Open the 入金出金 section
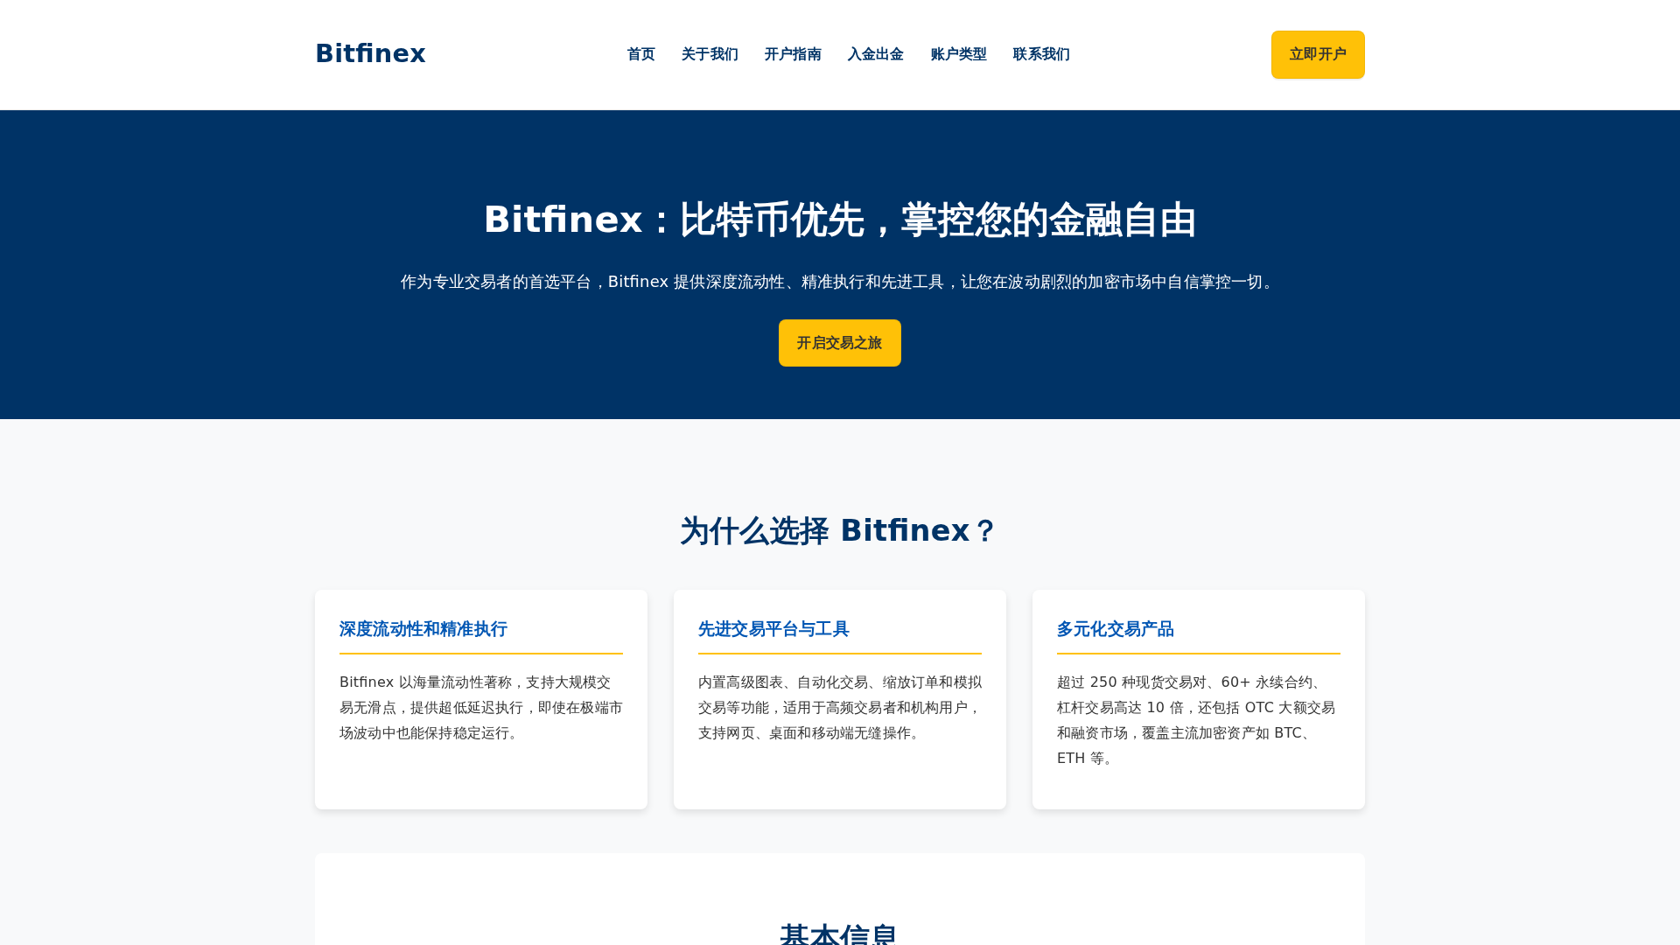The height and width of the screenshot is (945, 1680). 875,54
